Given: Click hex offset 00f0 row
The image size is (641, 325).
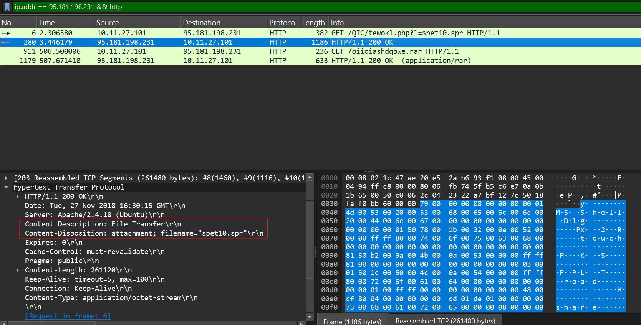Looking at the screenshot, I should click(329, 307).
